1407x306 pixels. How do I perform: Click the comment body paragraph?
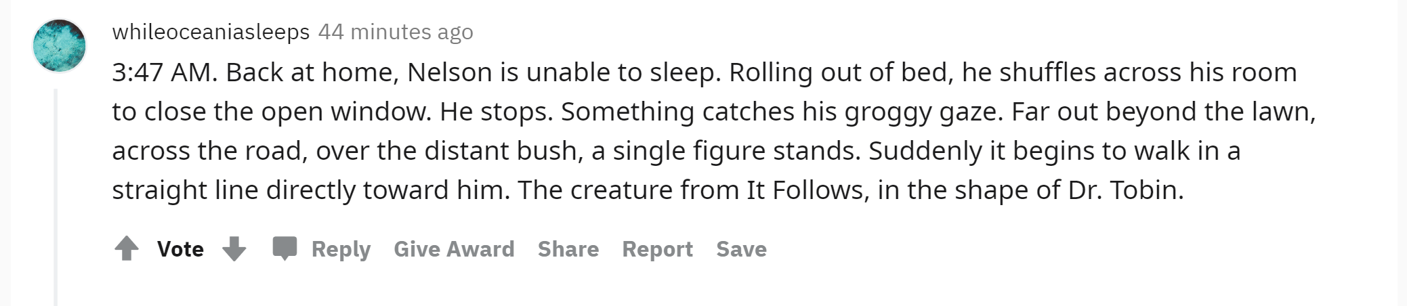coord(714,131)
